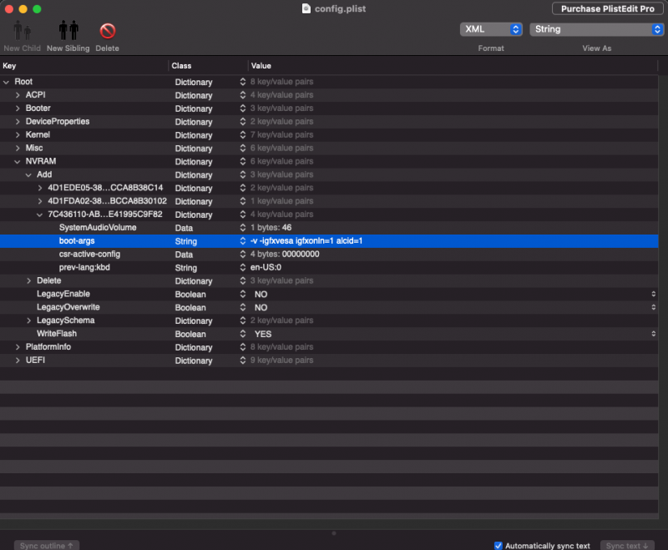This screenshot has height=550, width=668.
Task: Expand the 4D1FDA02-38…BCCA8B30102 entry
Action: click(39, 201)
